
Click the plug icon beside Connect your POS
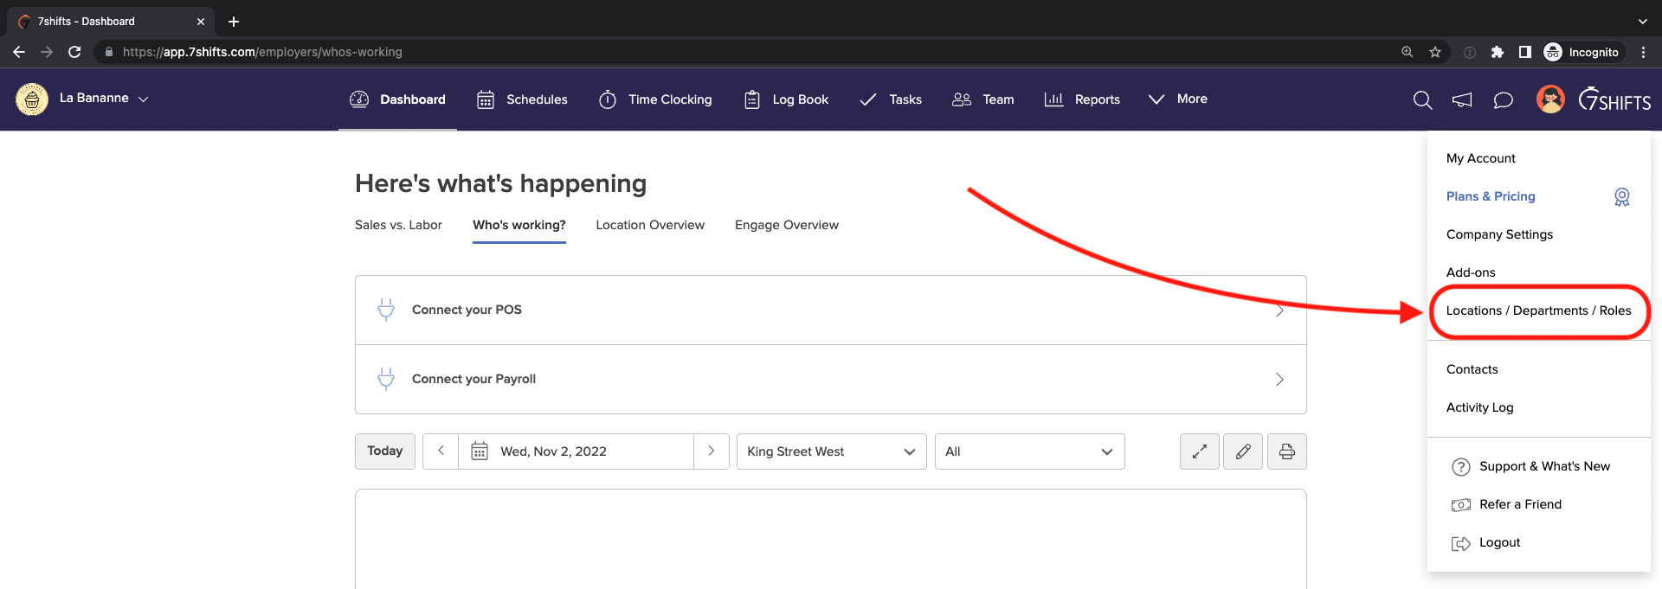point(386,310)
